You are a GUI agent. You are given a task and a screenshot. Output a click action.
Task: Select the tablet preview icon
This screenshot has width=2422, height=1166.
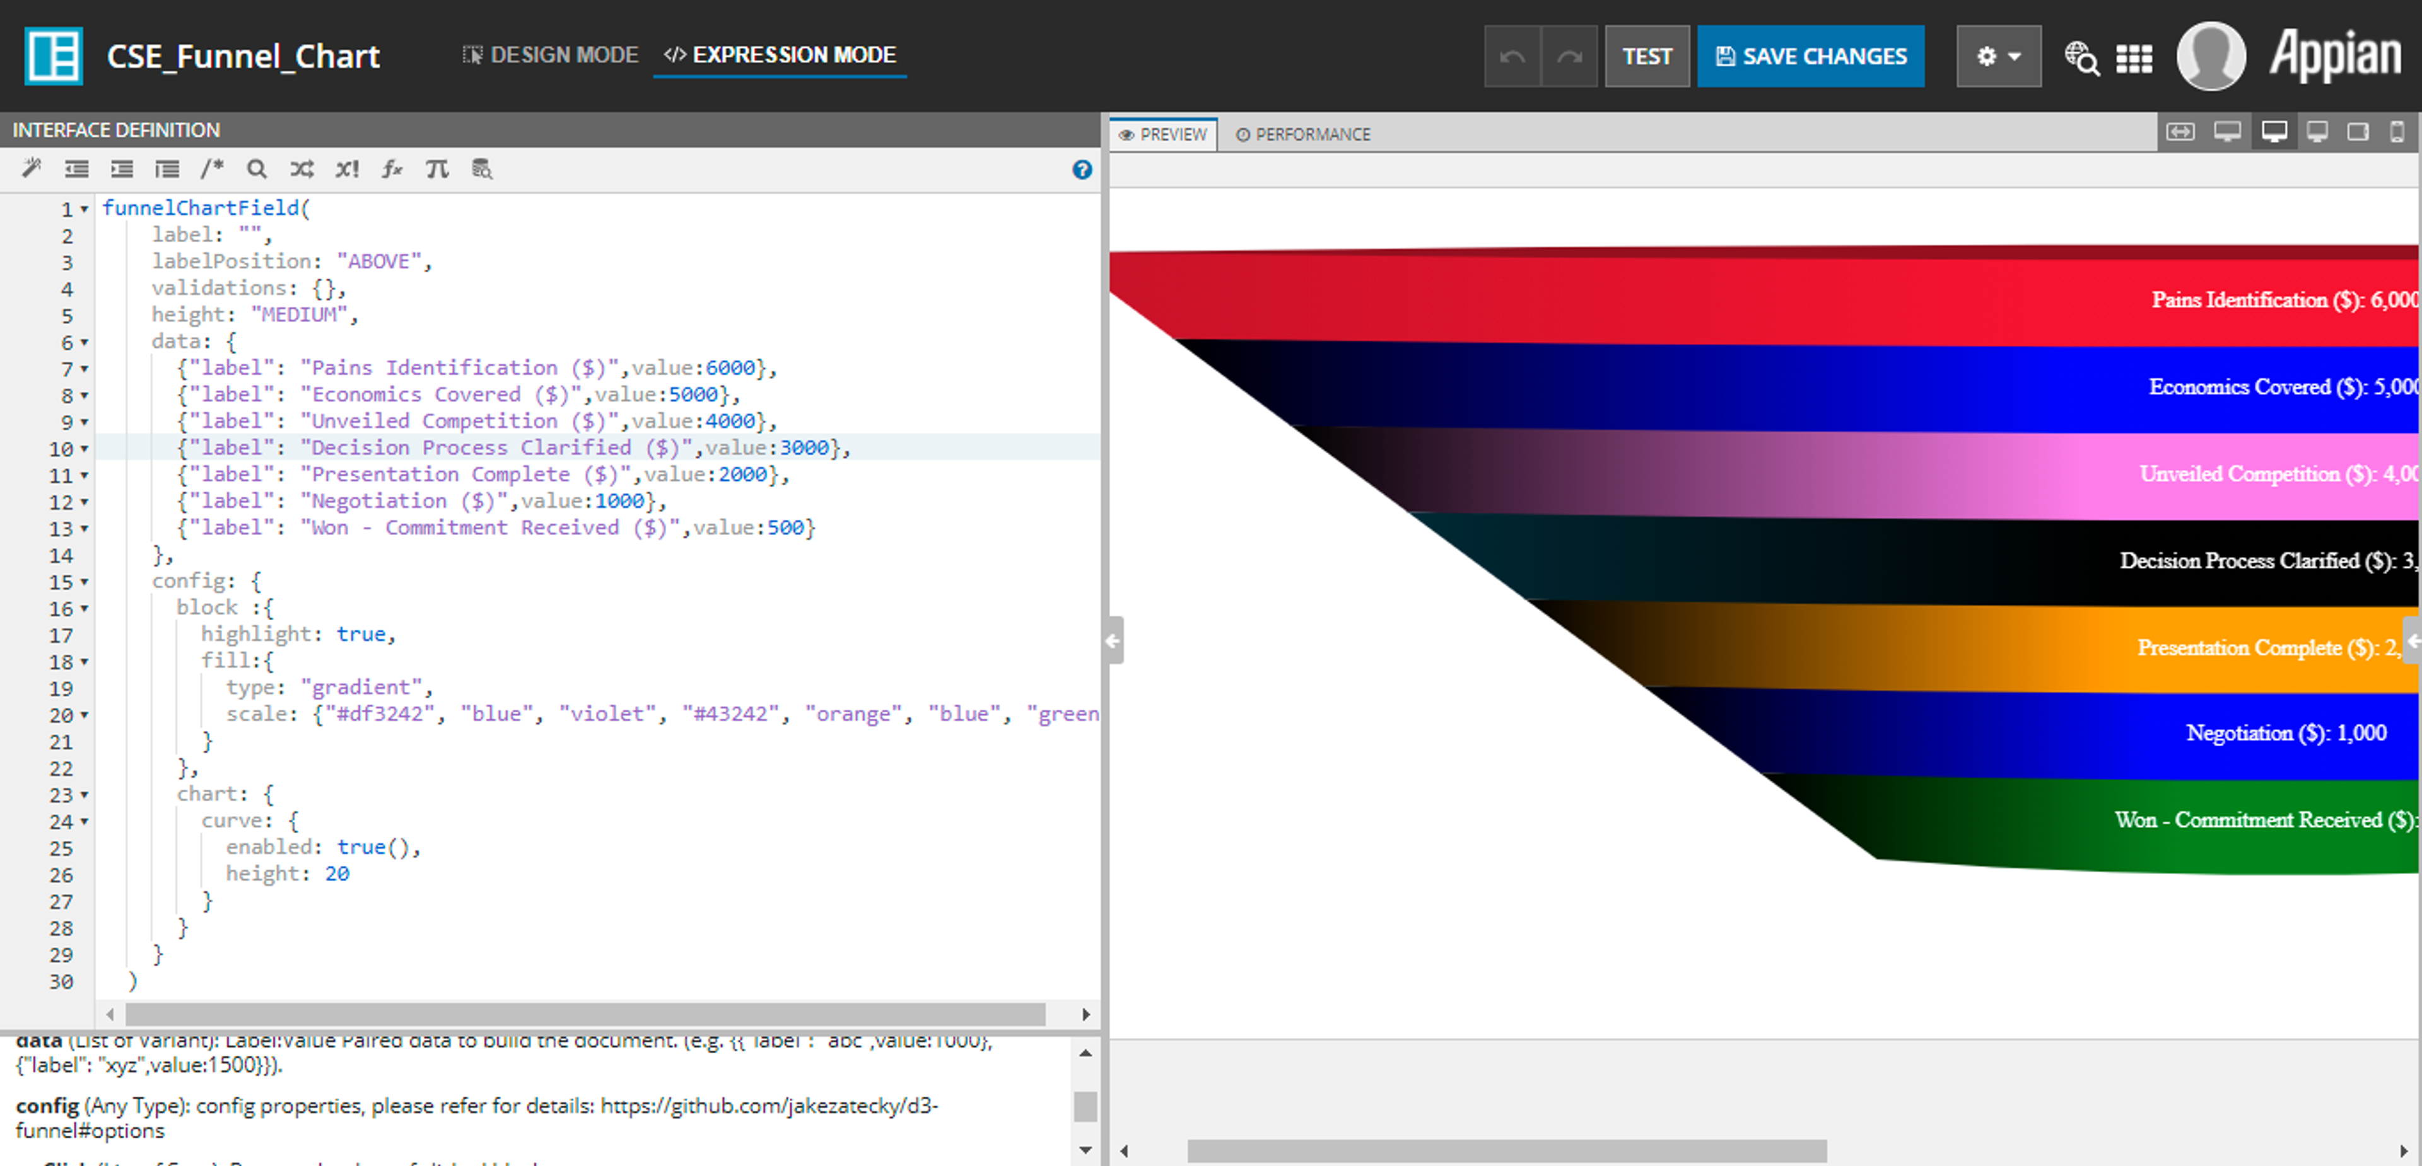coord(2357,132)
